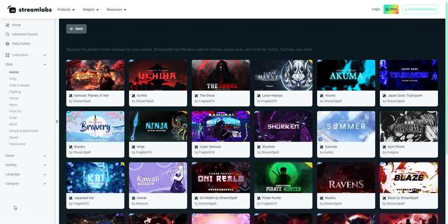Click the icon beside Samurai: Flames of War
The image size is (448, 224).
tap(71, 96)
